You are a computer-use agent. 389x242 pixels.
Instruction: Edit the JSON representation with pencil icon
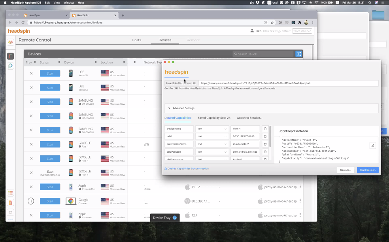pyautogui.click(x=372, y=146)
